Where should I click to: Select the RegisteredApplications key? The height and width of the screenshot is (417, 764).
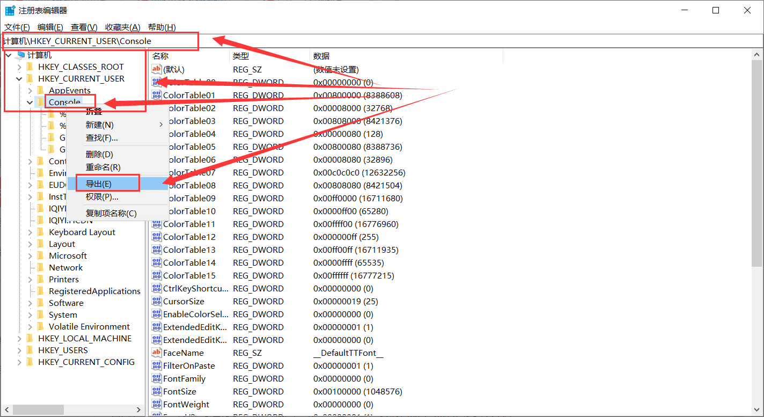tap(94, 291)
